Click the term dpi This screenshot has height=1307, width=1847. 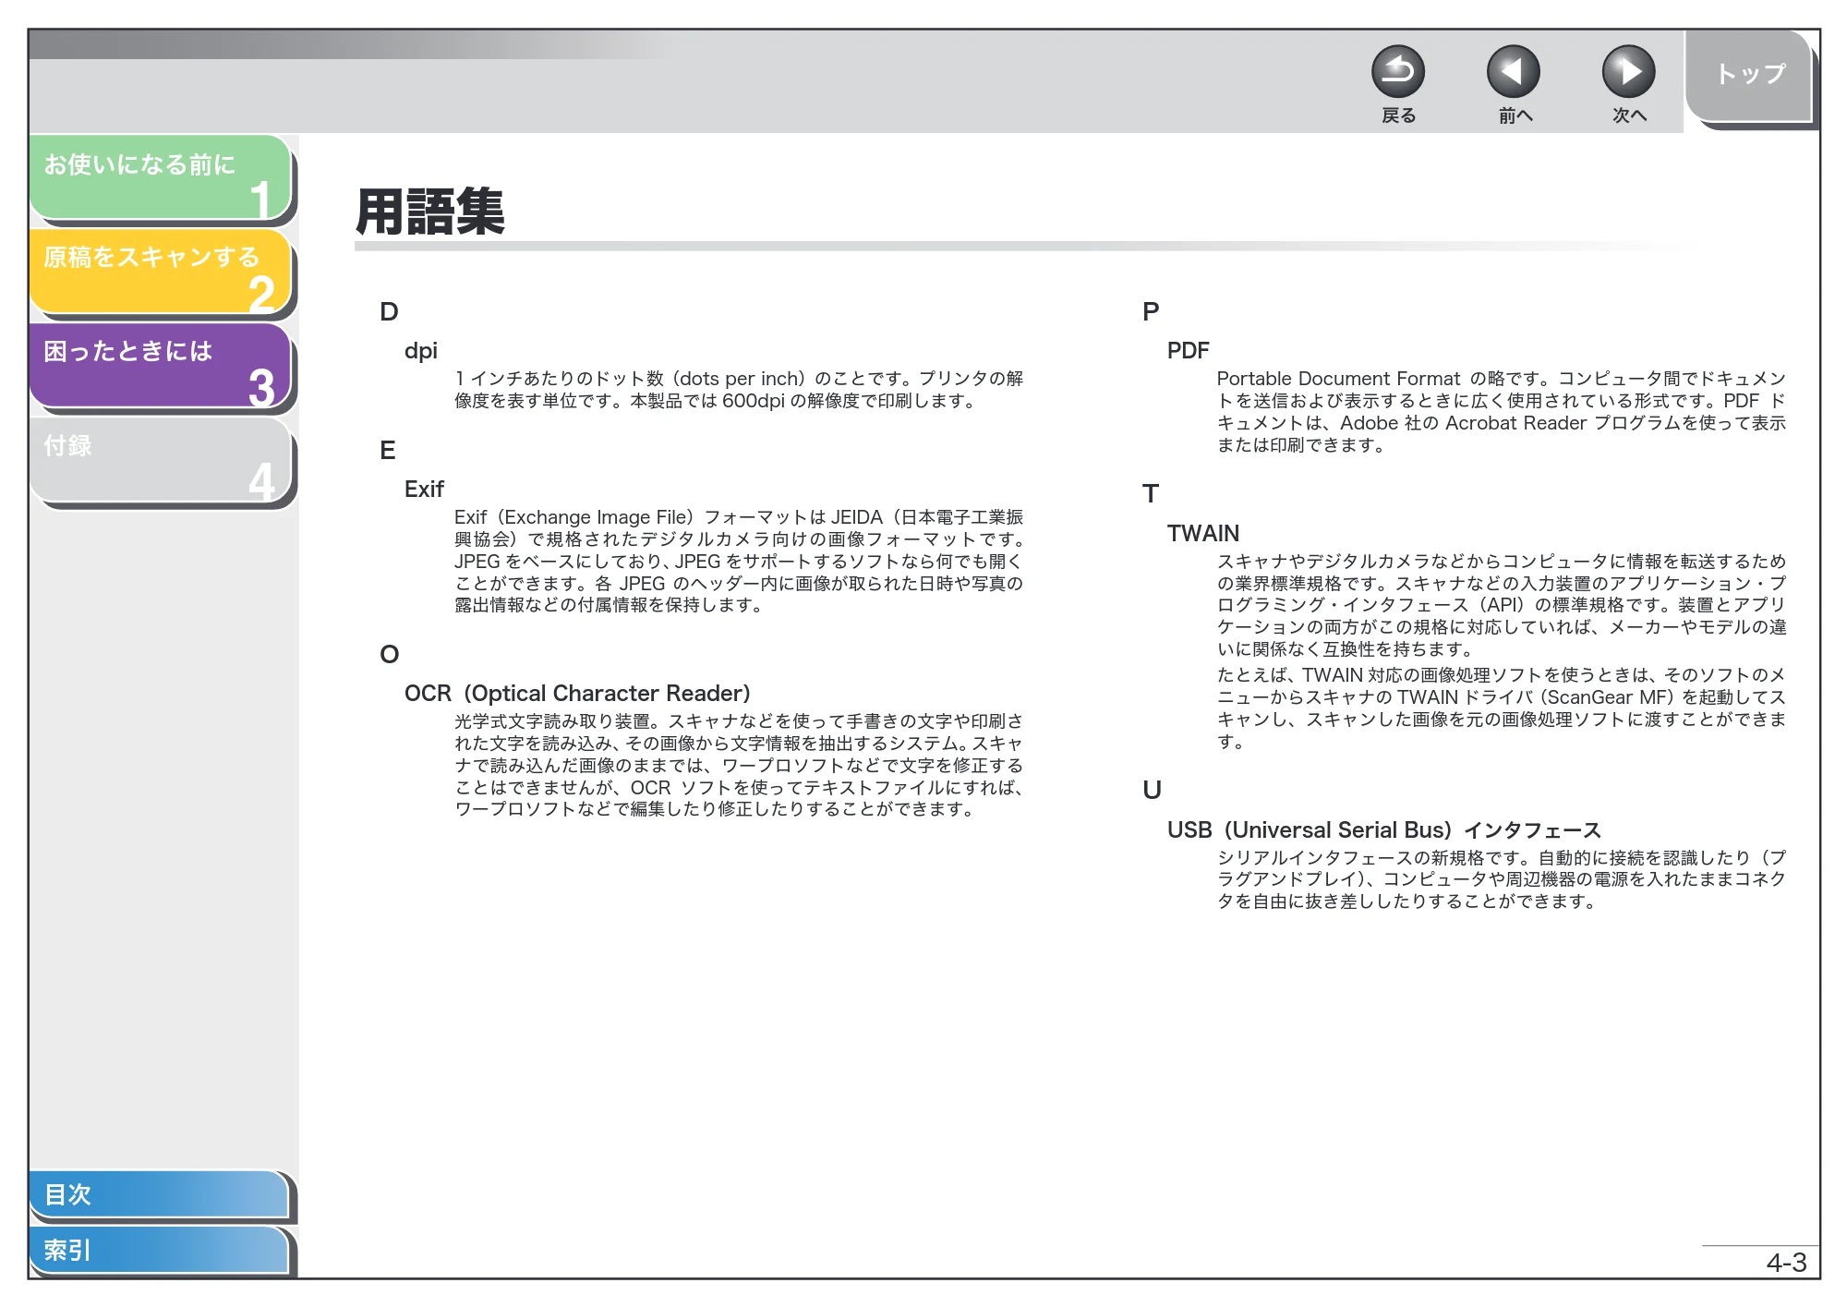tap(421, 351)
